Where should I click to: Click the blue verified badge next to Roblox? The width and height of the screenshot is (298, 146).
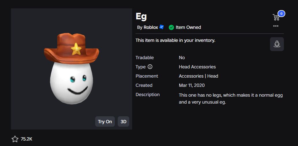point(162,27)
